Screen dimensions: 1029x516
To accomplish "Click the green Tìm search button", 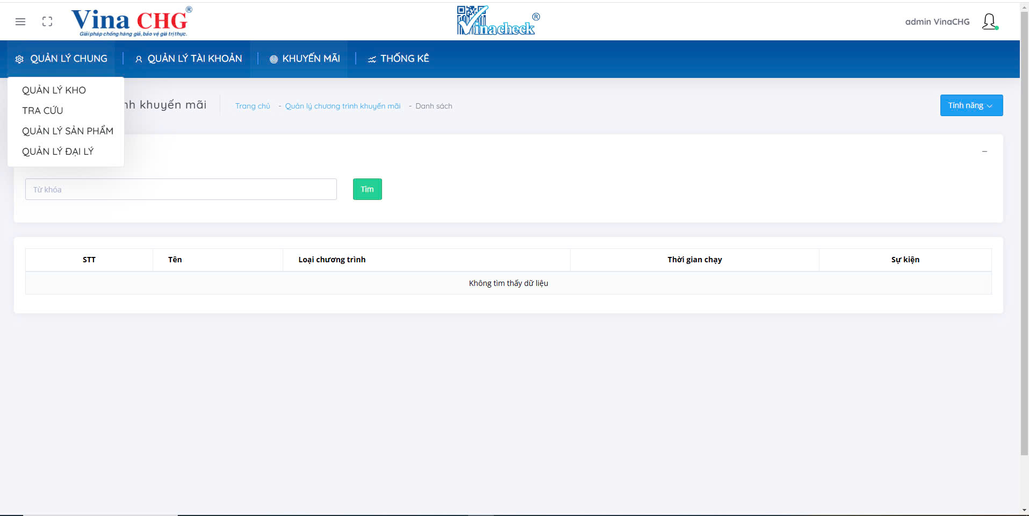I will (x=368, y=189).
